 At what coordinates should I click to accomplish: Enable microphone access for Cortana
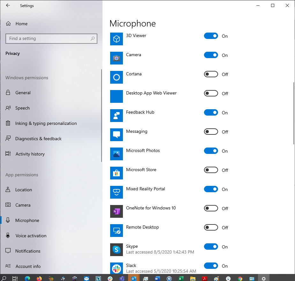211,74
